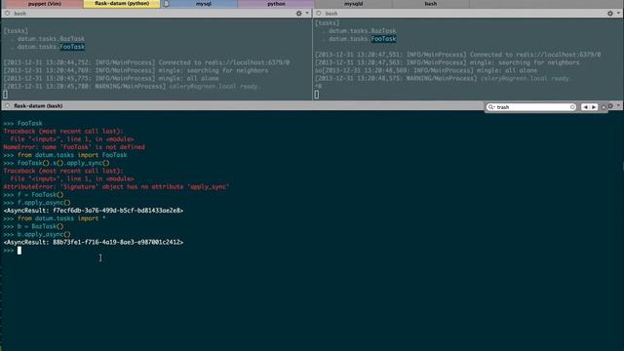Click the [tasks] header in left pane

[x=16, y=30]
